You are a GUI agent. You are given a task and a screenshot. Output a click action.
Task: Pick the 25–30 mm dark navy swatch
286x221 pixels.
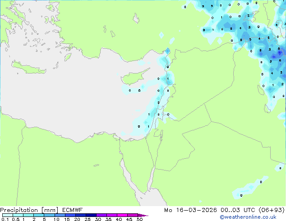coord(91,215)
